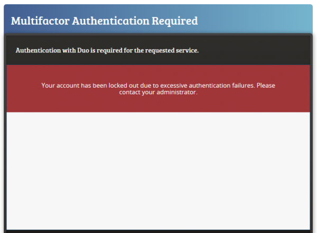Click the contact your administrator text
The width and height of the screenshot is (317, 233).
click(x=158, y=92)
